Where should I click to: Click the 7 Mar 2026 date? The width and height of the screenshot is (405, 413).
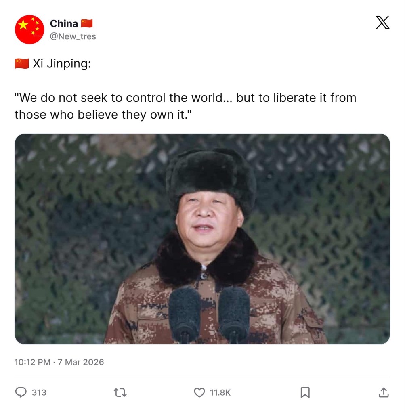(81, 362)
